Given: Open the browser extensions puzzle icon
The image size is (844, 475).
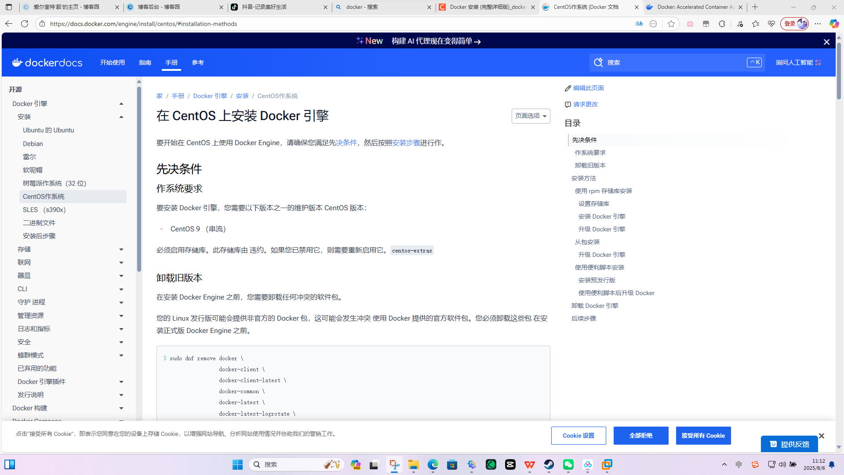Looking at the screenshot, I should click(x=722, y=24).
